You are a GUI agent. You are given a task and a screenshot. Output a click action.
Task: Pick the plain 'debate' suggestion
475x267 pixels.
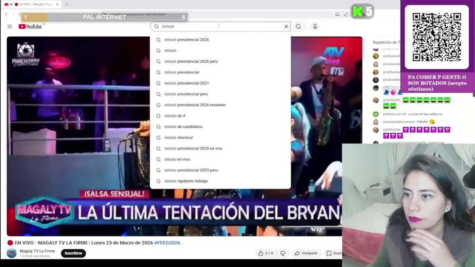pyautogui.click(x=220, y=50)
